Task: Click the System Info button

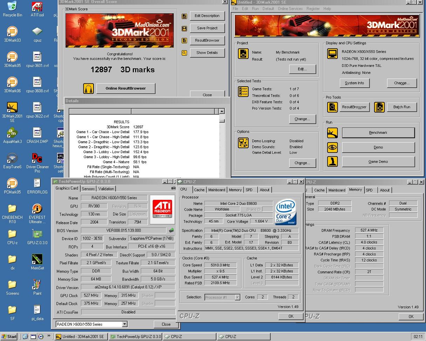Action: pos(354,83)
